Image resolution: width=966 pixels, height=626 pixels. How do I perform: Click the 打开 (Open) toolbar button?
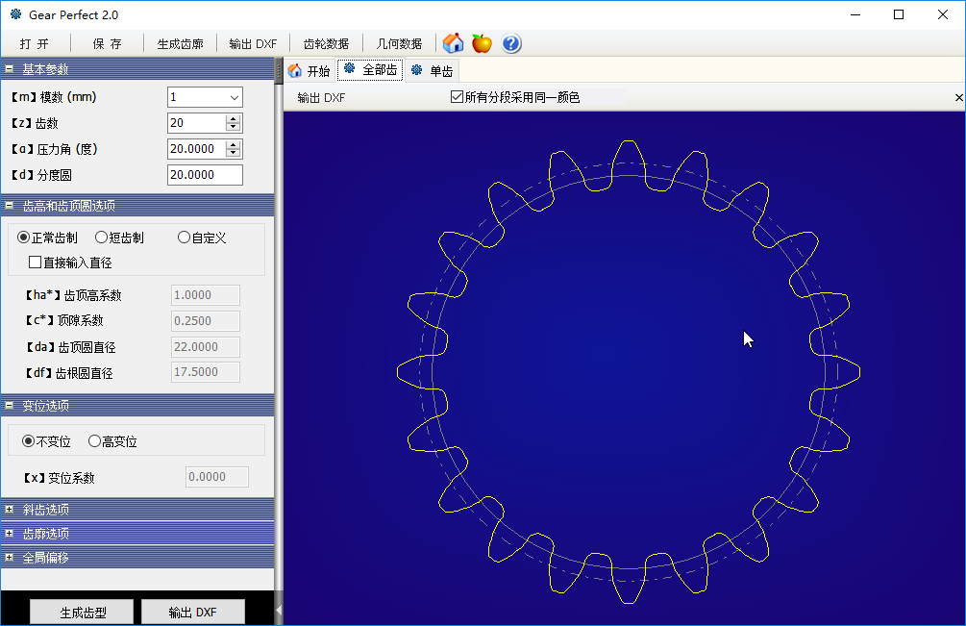click(34, 44)
